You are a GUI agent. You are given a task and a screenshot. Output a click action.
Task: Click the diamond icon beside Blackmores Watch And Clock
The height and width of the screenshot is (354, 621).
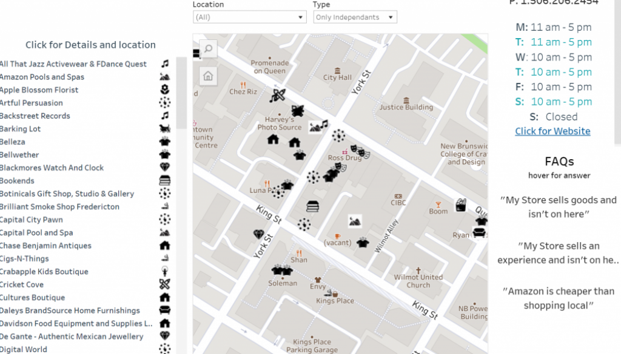click(164, 168)
